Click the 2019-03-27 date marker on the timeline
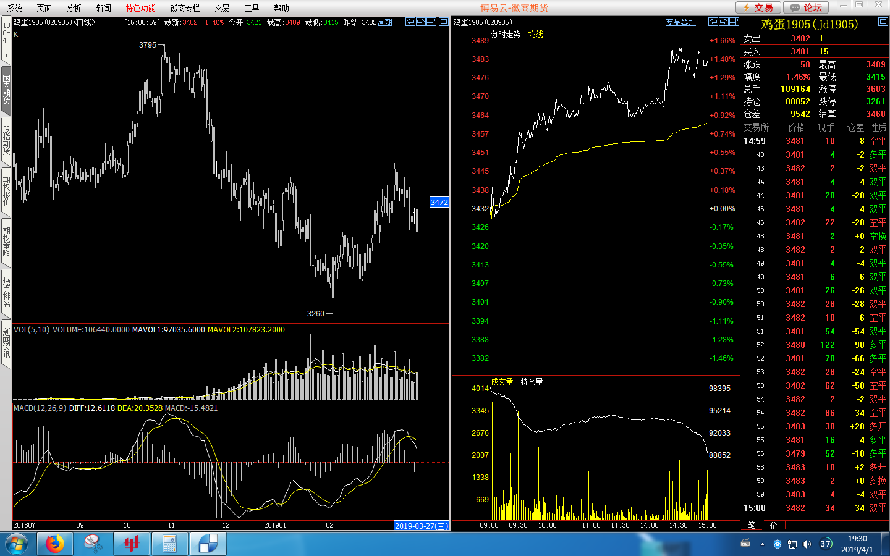Screen dimensions: 890x556 421,526
